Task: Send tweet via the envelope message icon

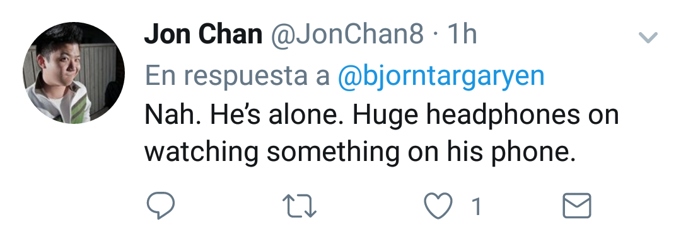Action: pos(577,206)
